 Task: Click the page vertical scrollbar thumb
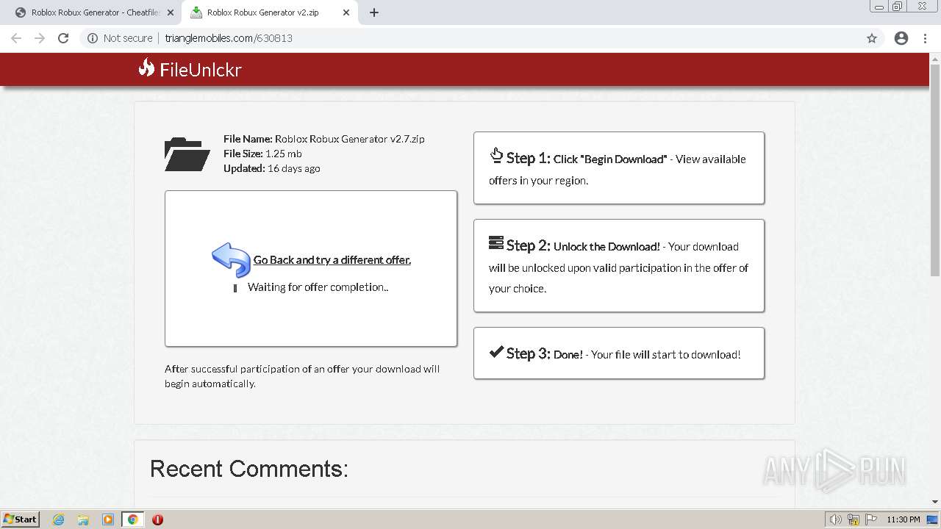click(x=935, y=170)
